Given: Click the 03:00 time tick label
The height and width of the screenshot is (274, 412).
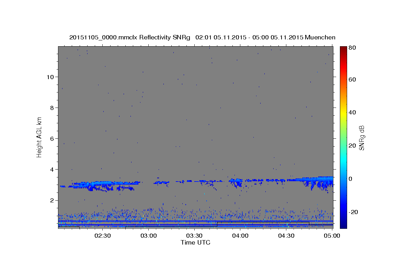Looking at the screenshot, I should (149, 236).
